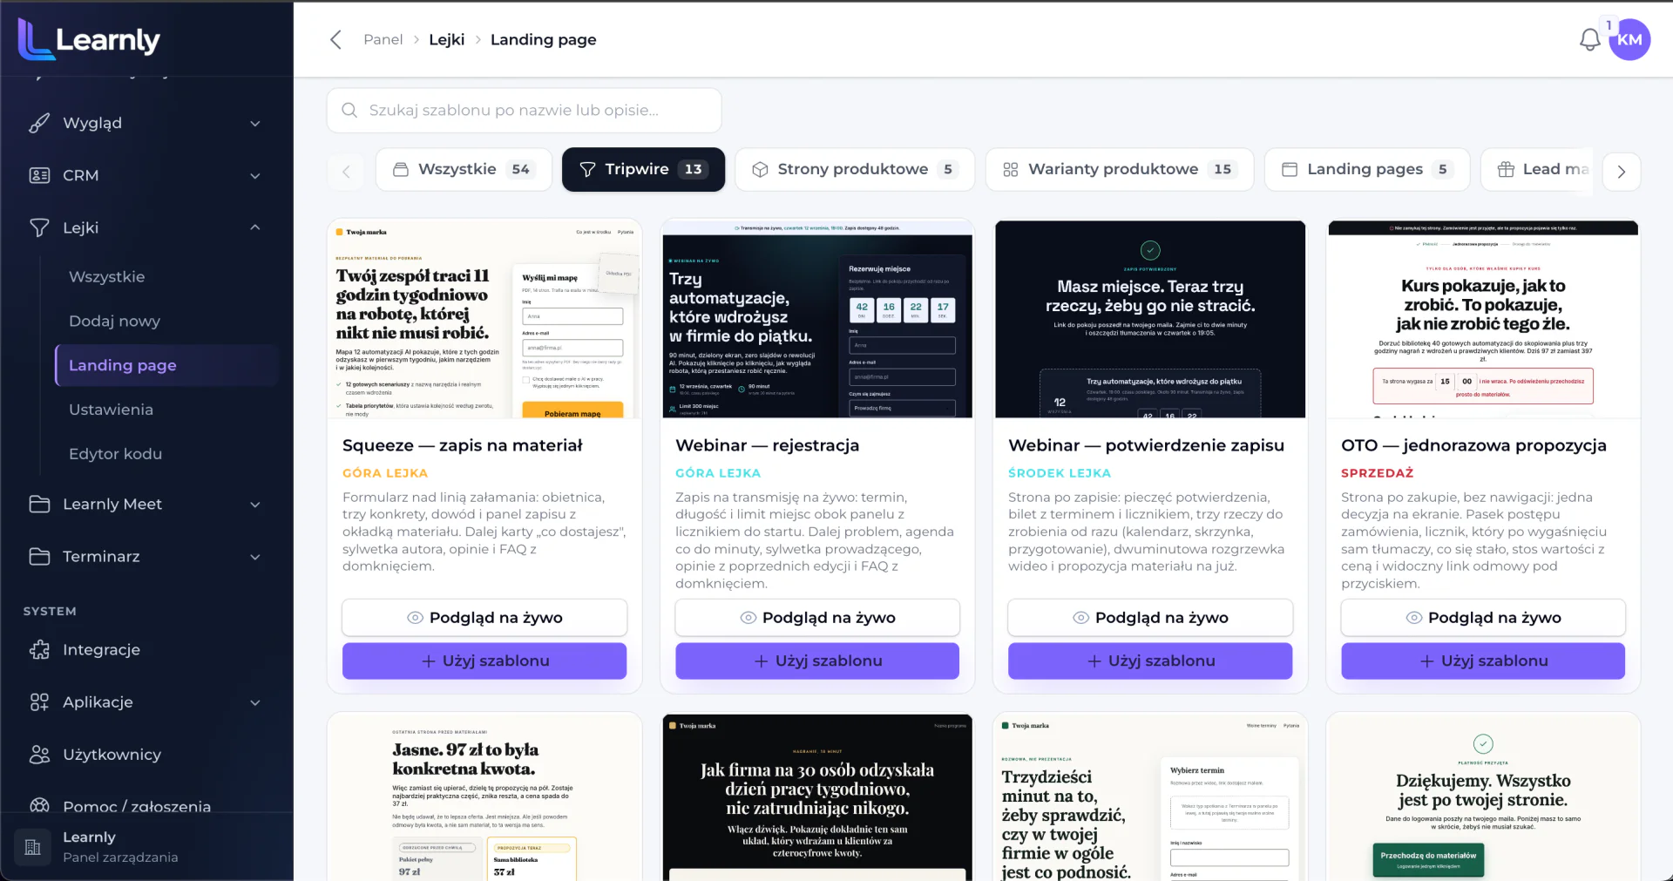Use the Webinar — potwierdzenie zapisu template

pos(1150,661)
